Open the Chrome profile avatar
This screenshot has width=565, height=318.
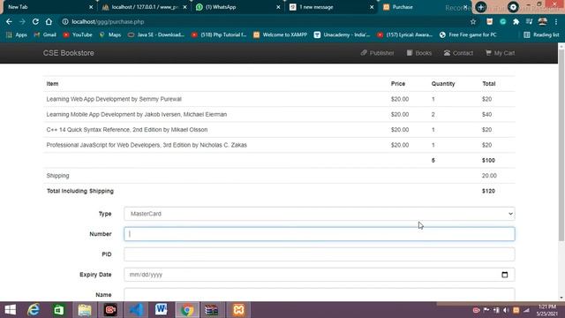pyautogui.click(x=542, y=22)
